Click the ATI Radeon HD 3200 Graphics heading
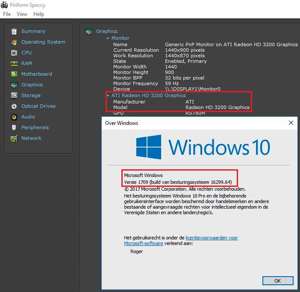 (149, 95)
